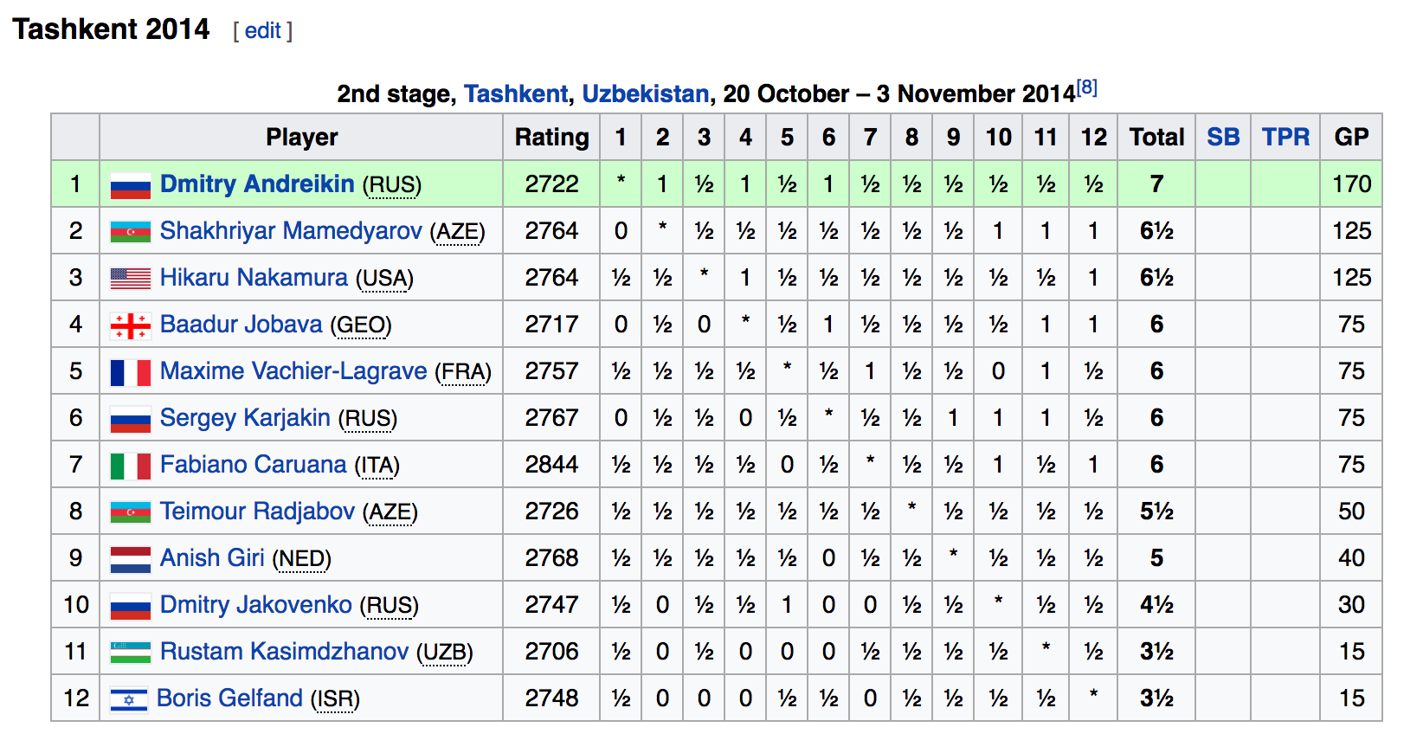Click the Georgian flag beside Baadur Jobava

coord(131,325)
